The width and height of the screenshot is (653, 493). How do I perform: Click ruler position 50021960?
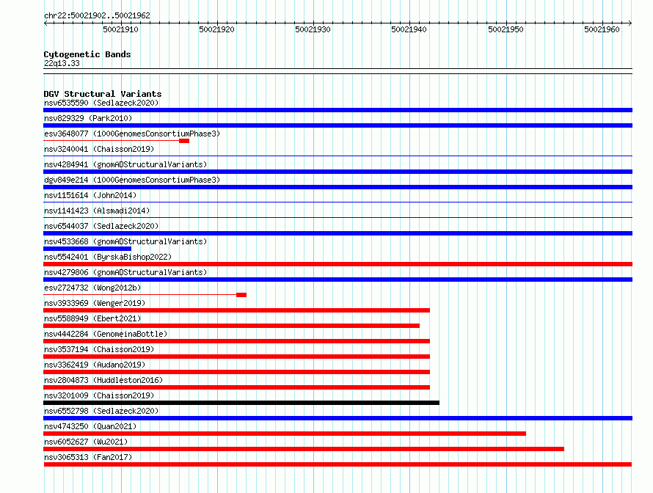[x=602, y=29]
